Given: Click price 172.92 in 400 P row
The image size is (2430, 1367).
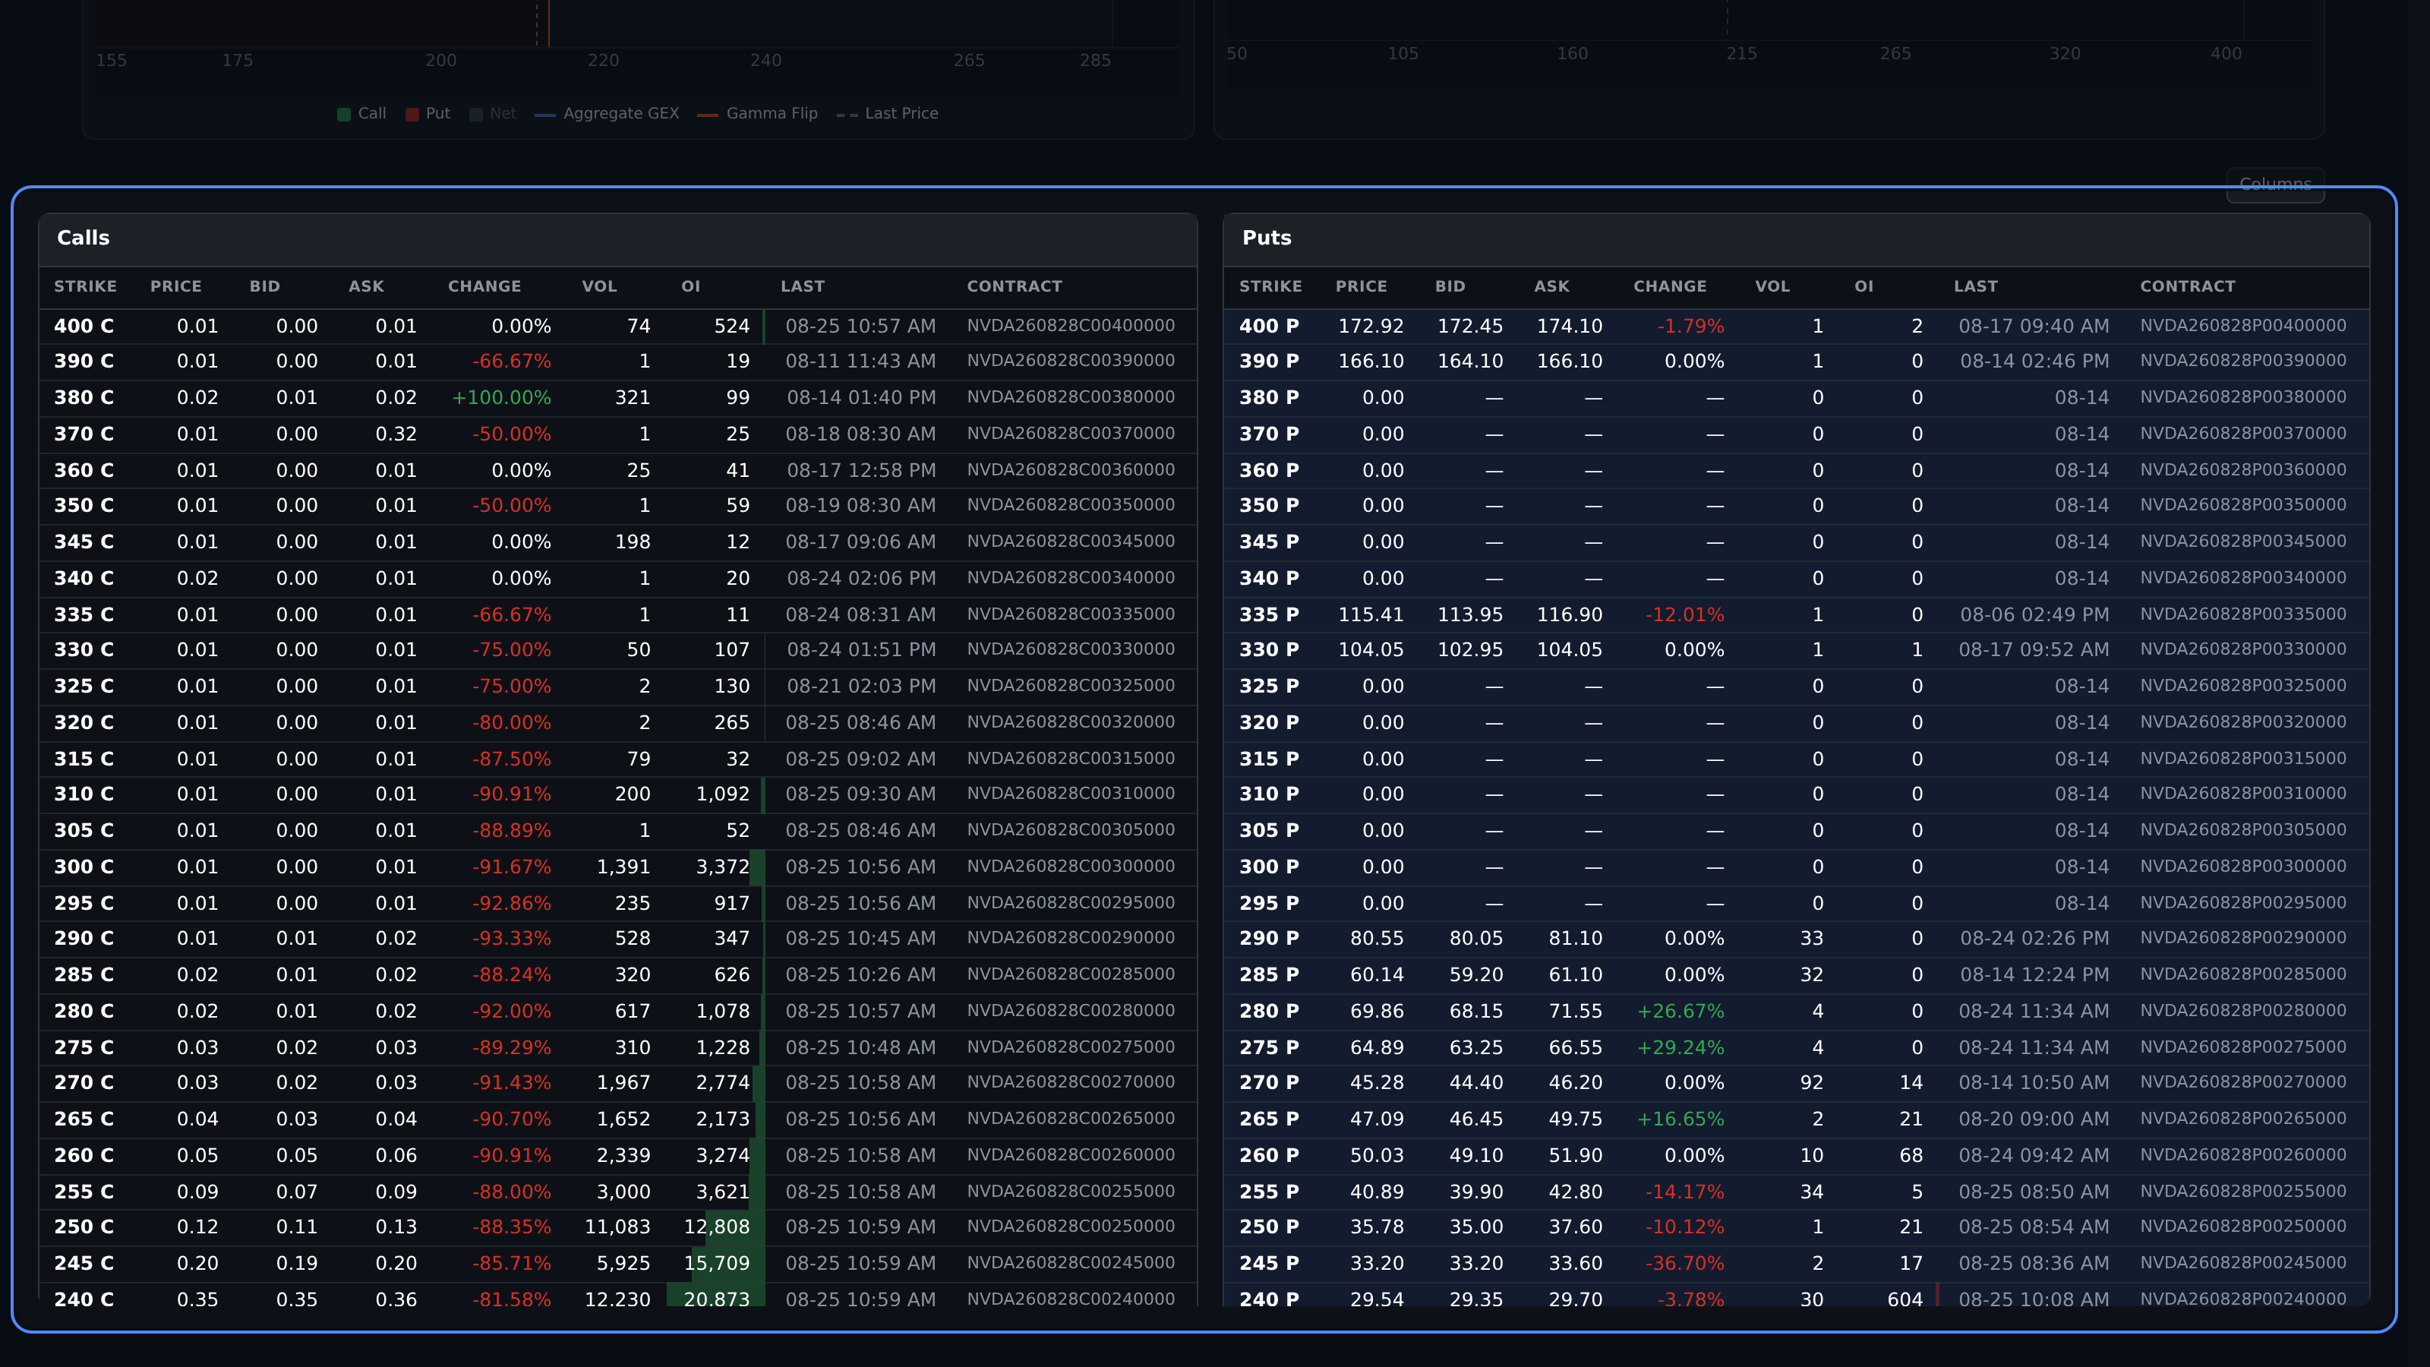Looking at the screenshot, I should pos(1371,326).
